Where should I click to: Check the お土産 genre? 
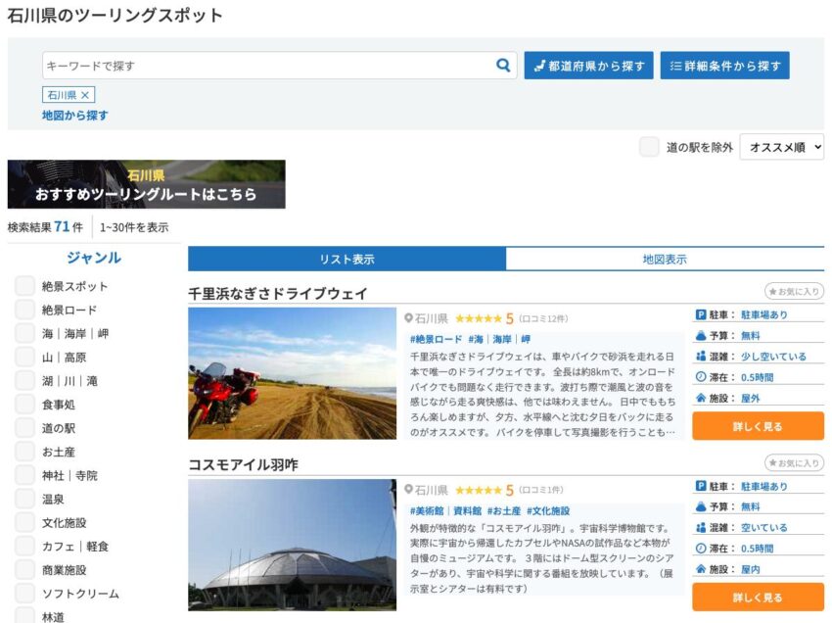(24, 452)
